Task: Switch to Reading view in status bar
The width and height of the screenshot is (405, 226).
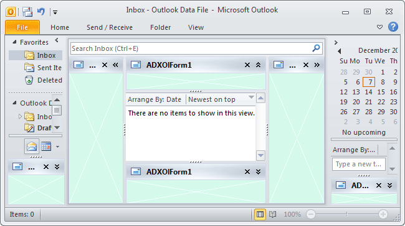Action: click(272, 214)
